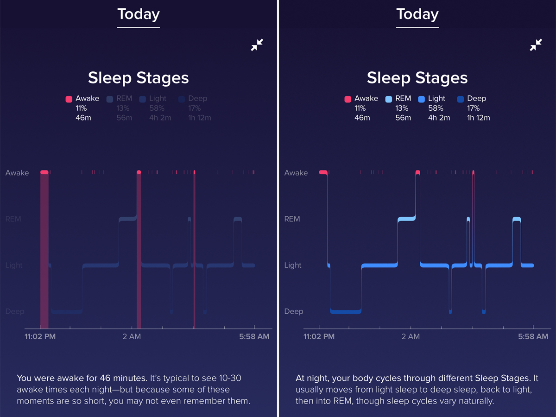The height and width of the screenshot is (417, 556).
Task: Tap the red awake band near 2 AM
Action: (139, 250)
